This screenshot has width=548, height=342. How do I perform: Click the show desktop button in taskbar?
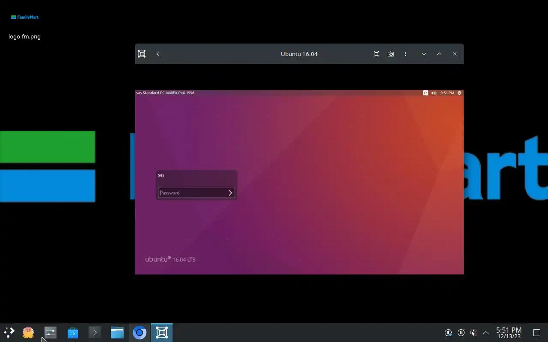(x=537, y=333)
